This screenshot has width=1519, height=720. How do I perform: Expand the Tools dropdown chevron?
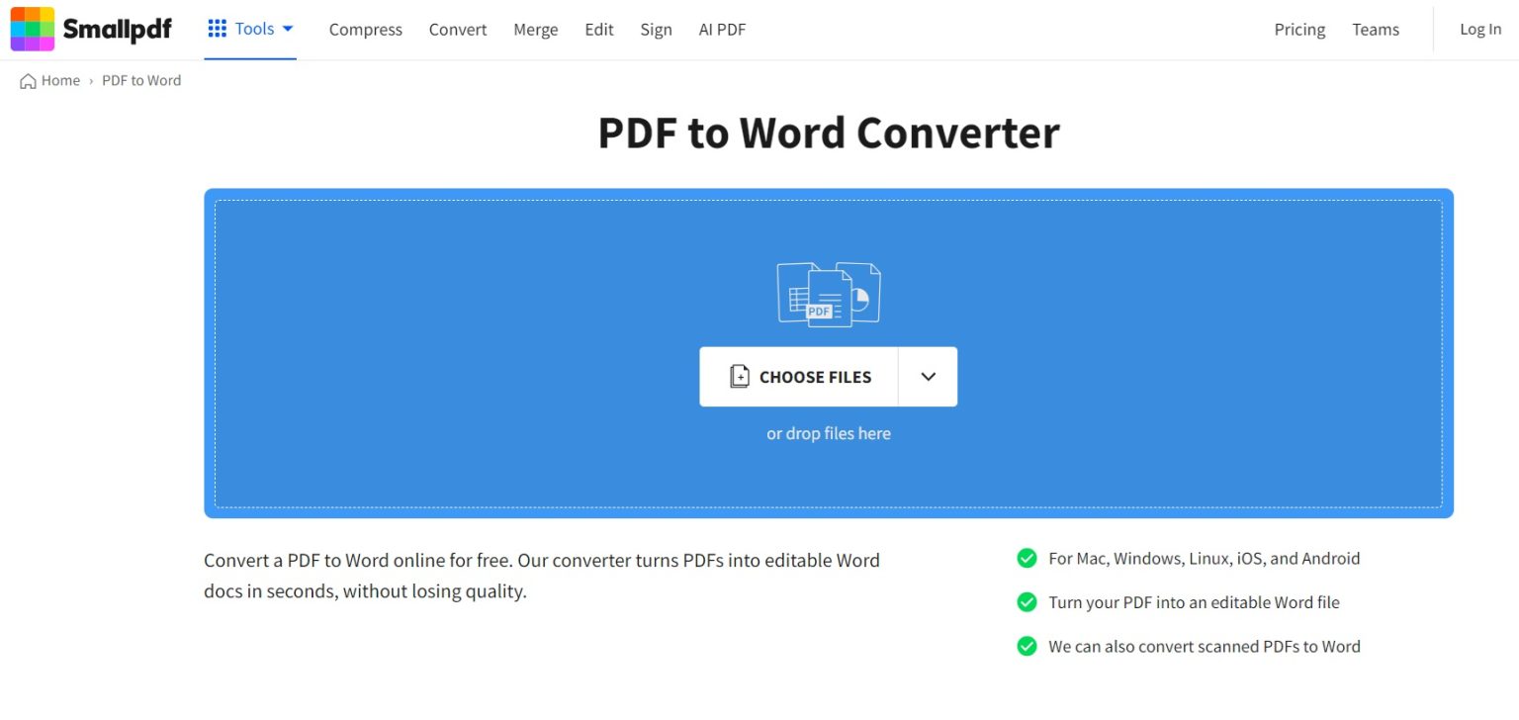(287, 29)
